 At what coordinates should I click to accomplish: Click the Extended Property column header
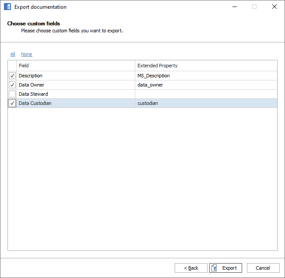click(x=206, y=66)
